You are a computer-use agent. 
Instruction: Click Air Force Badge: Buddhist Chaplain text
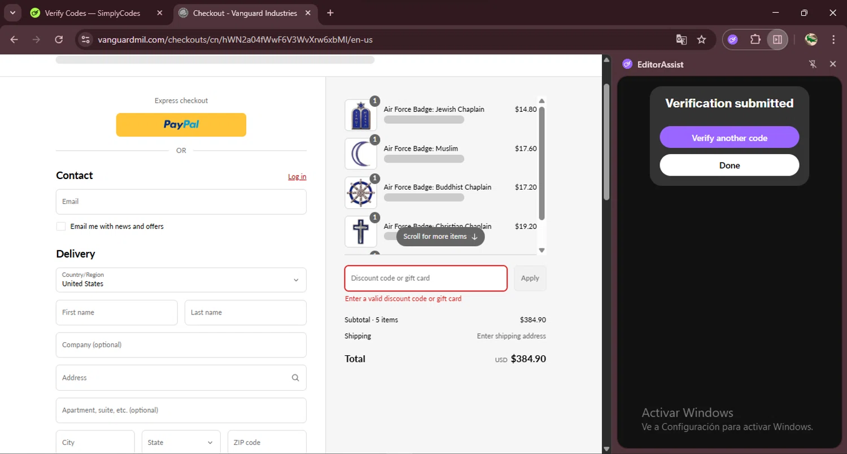click(438, 187)
